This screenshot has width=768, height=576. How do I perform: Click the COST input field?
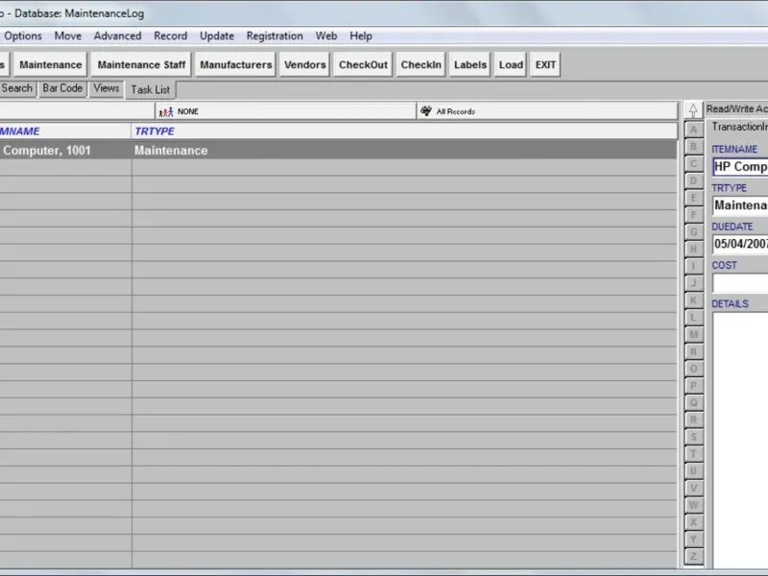[x=740, y=282]
